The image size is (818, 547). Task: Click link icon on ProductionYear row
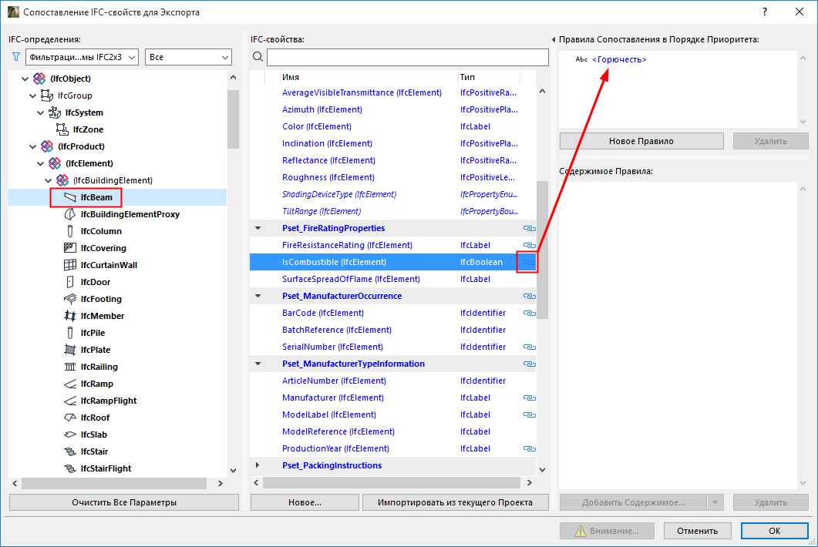[529, 448]
